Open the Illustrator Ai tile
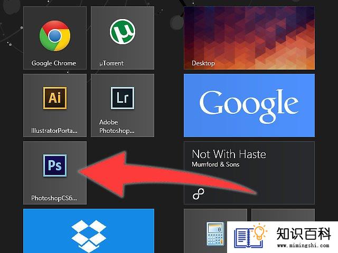The width and height of the screenshot is (338, 253). point(55,105)
